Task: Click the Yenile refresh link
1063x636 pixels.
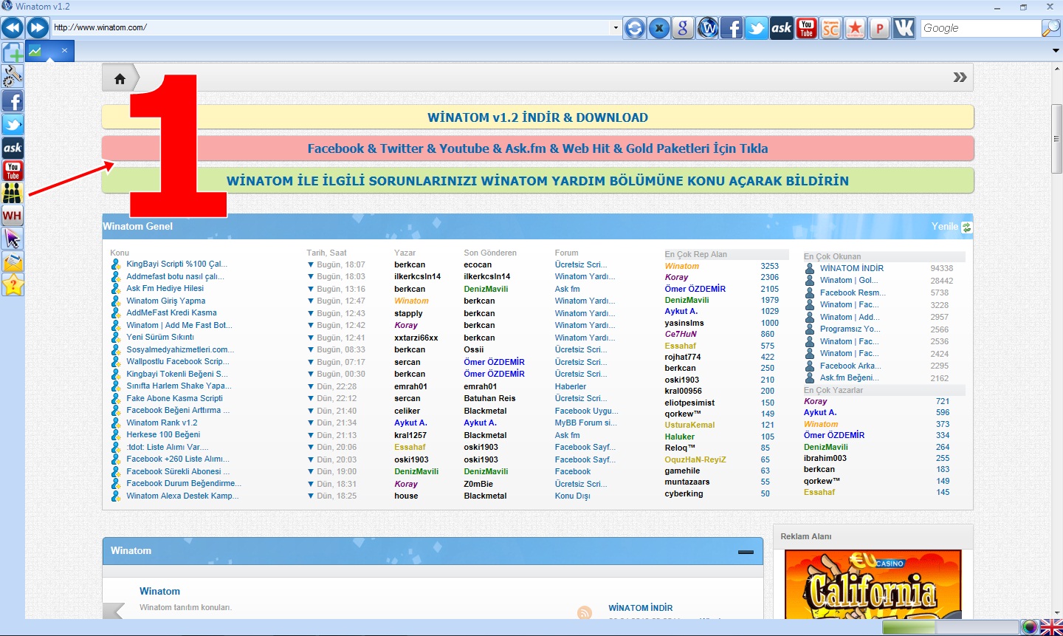Action: point(944,227)
